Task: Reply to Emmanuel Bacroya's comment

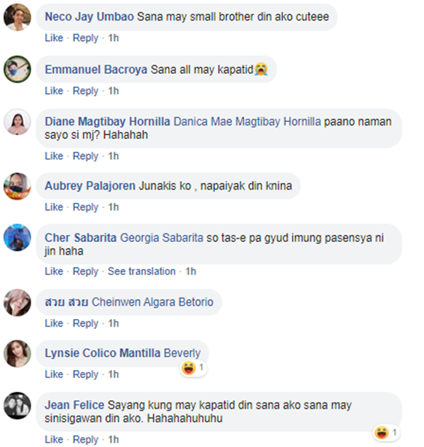Action: click(85, 91)
